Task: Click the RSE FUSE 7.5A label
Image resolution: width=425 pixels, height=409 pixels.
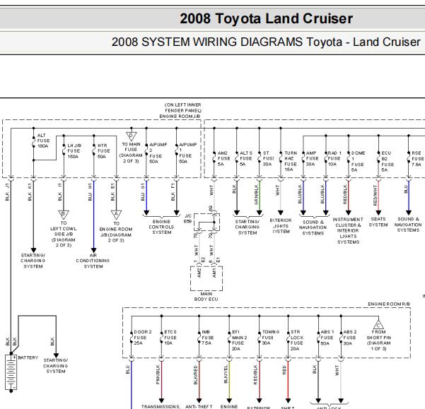Action: tap(418, 158)
